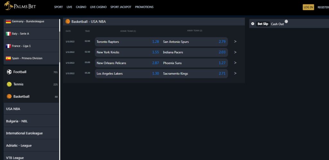This screenshot has width=329, height=160.
Task: Click the Italy flag icon
Action: point(8,34)
